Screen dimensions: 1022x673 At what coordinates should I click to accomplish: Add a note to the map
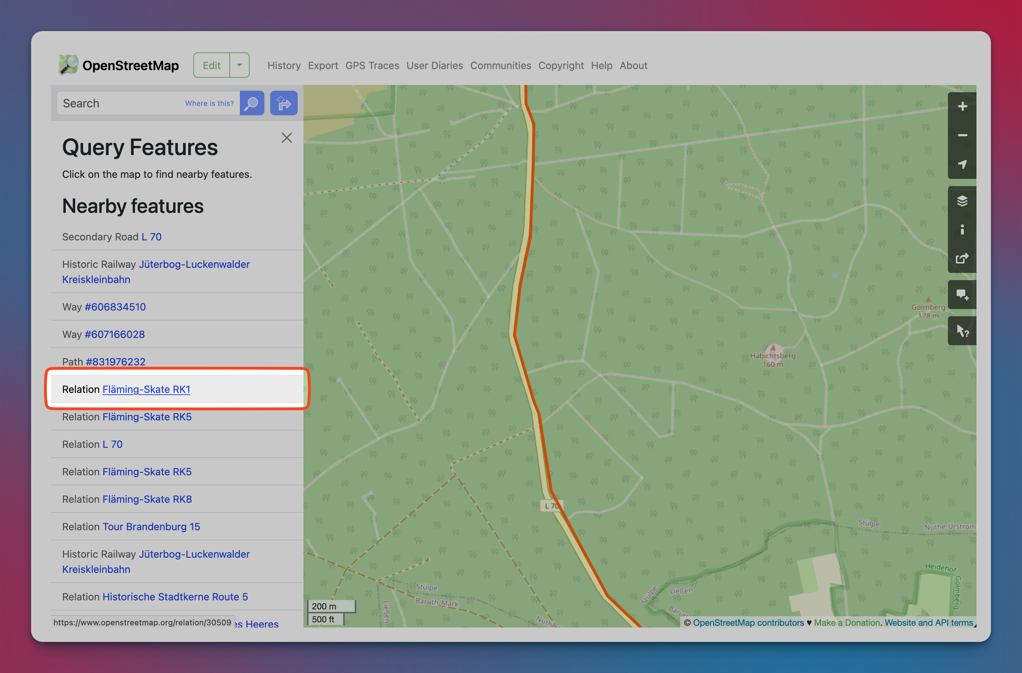point(962,295)
